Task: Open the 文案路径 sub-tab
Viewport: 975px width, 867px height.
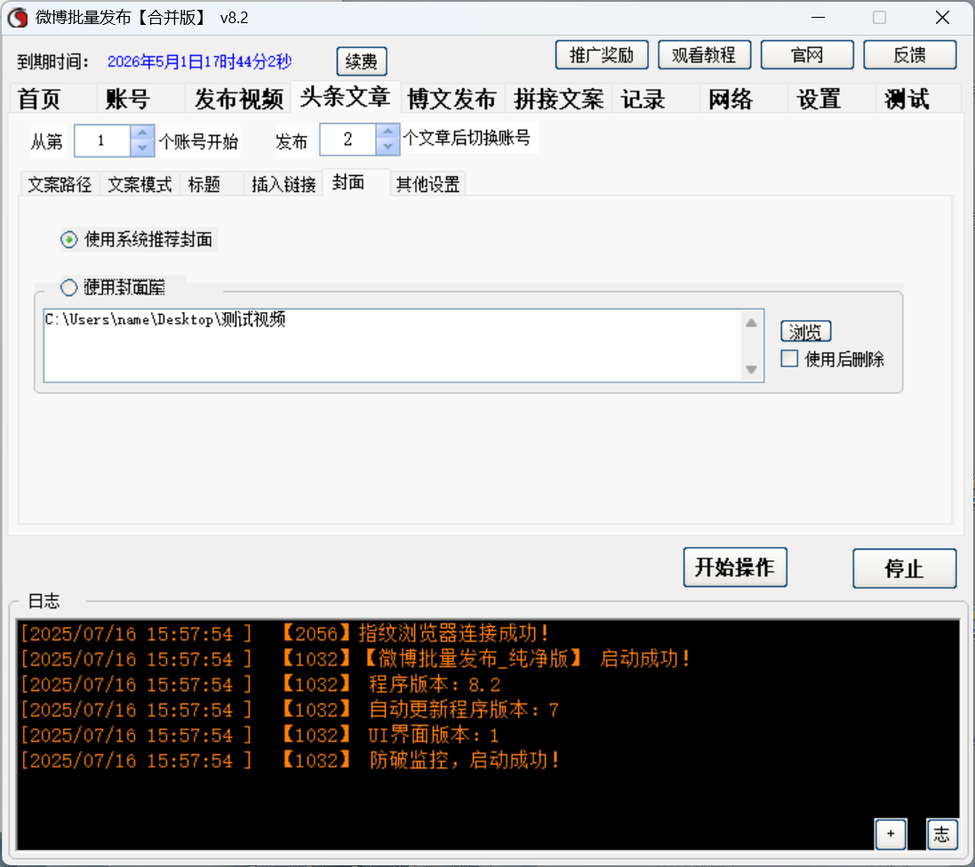Action: (x=60, y=184)
